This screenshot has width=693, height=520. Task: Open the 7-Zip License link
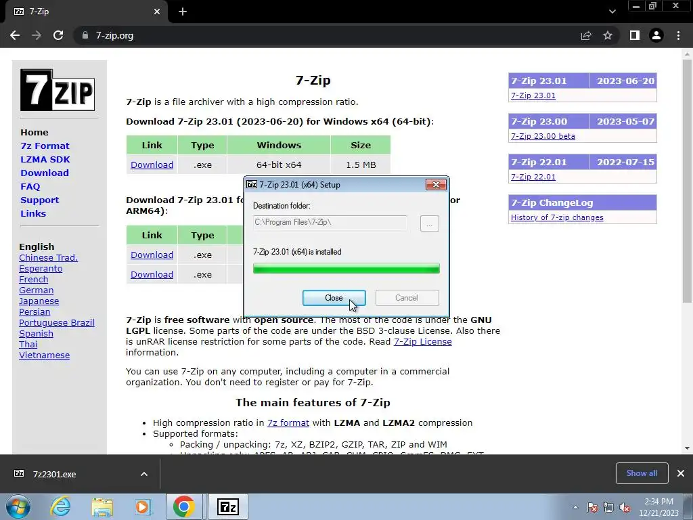click(423, 342)
